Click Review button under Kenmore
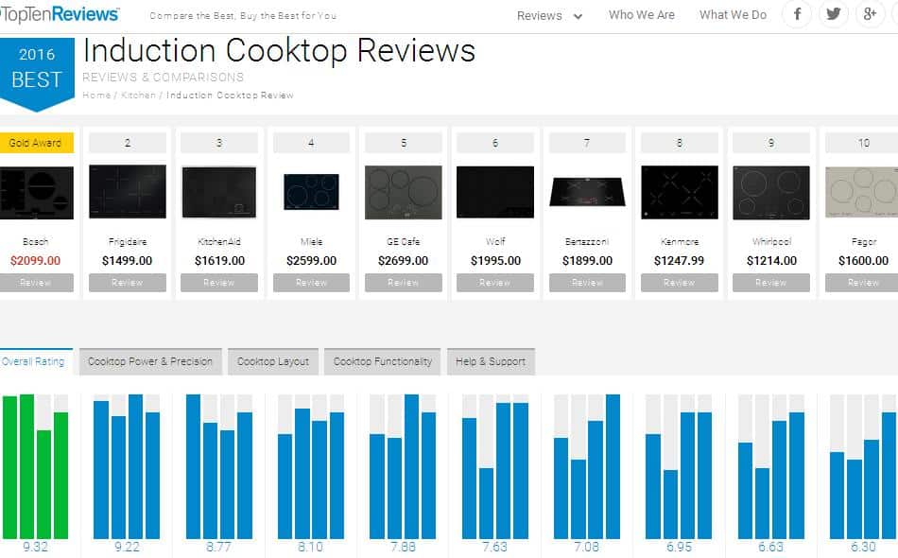 coord(680,283)
